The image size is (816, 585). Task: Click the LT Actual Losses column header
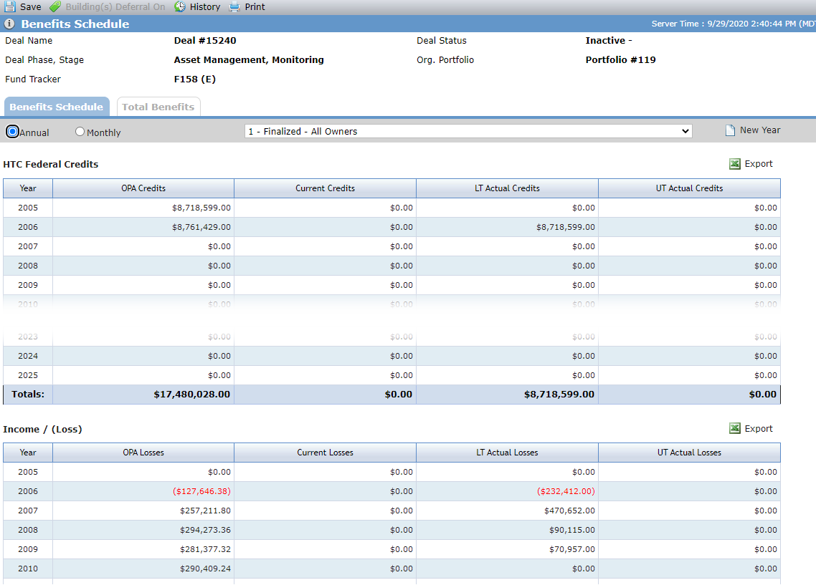click(508, 453)
